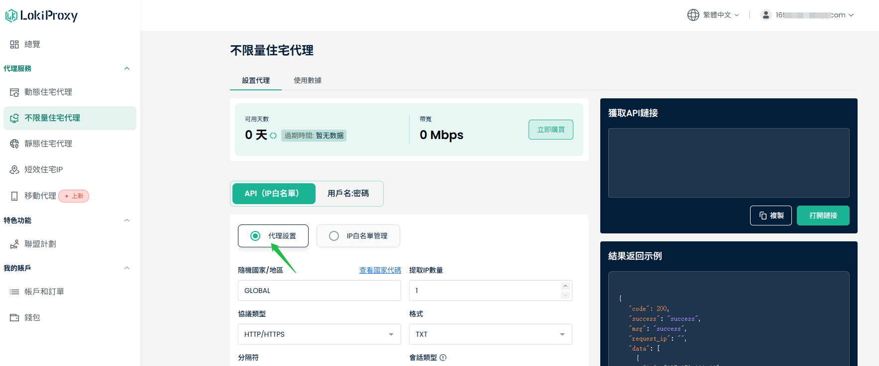Select 靜態住宅代理 globe icon

click(x=14, y=144)
